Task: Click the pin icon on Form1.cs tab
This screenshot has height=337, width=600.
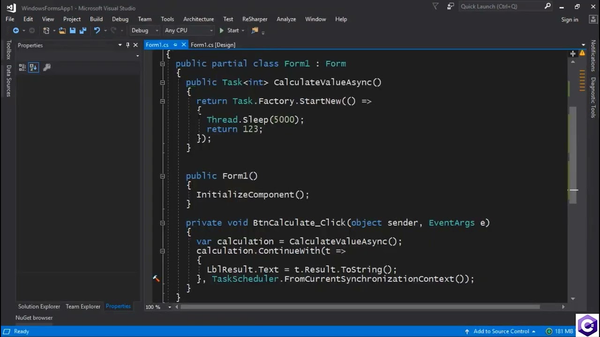Action: [175, 45]
